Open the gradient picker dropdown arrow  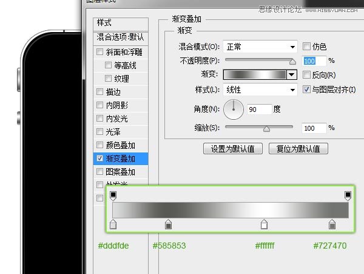tap(292, 74)
